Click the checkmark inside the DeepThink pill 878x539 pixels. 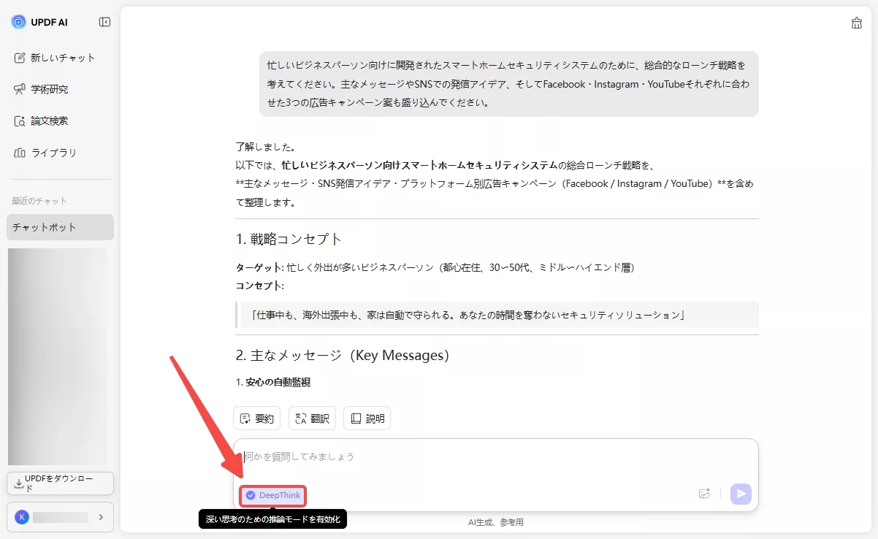coord(249,495)
